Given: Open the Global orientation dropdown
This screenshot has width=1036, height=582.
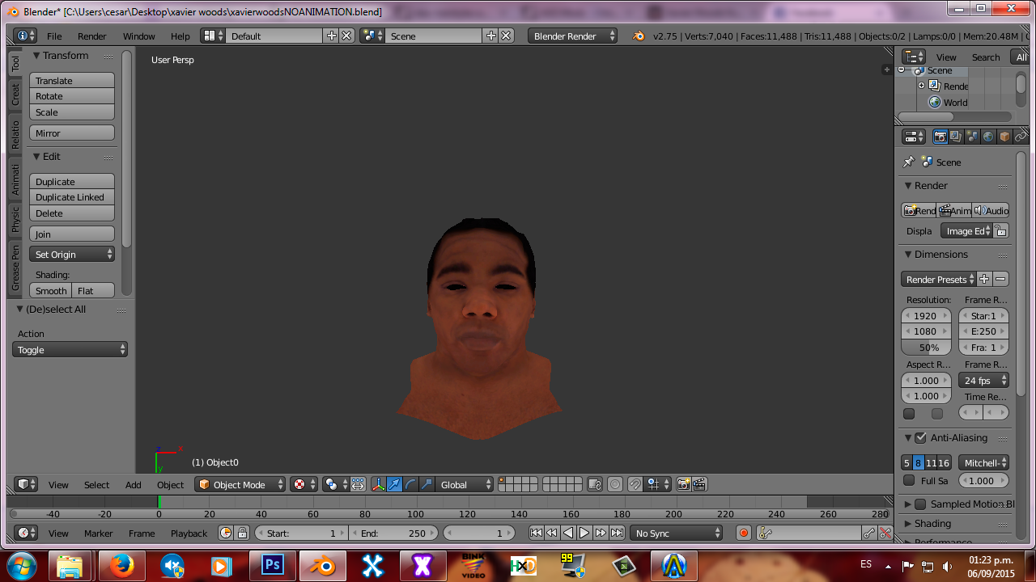Looking at the screenshot, I should coord(465,484).
